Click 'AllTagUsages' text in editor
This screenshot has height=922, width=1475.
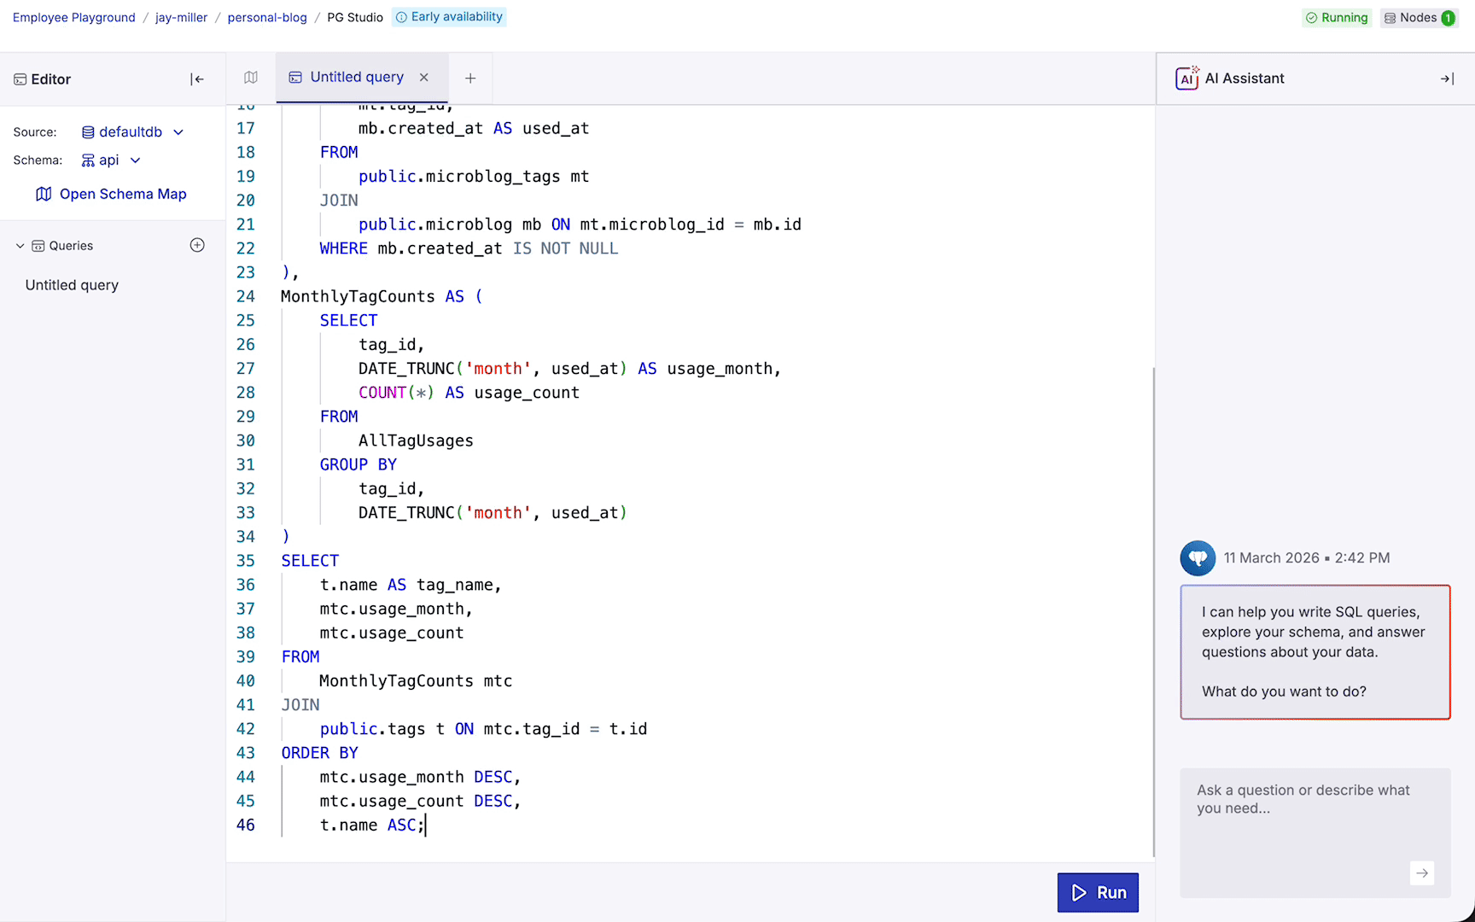416,441
